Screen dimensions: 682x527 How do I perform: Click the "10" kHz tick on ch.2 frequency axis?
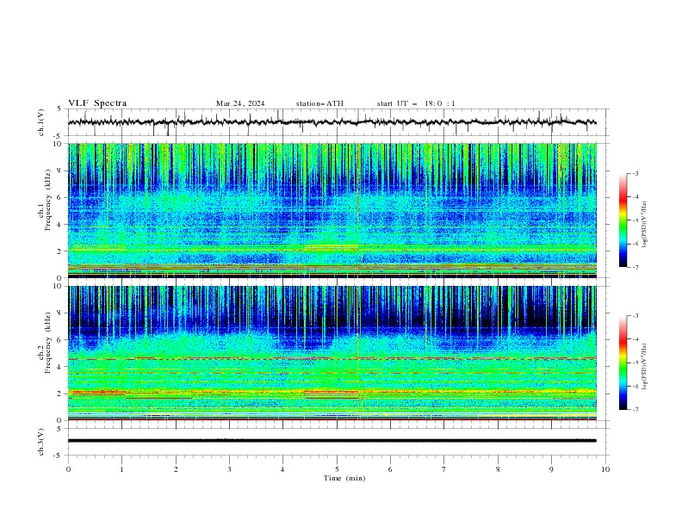pos(59,286)
